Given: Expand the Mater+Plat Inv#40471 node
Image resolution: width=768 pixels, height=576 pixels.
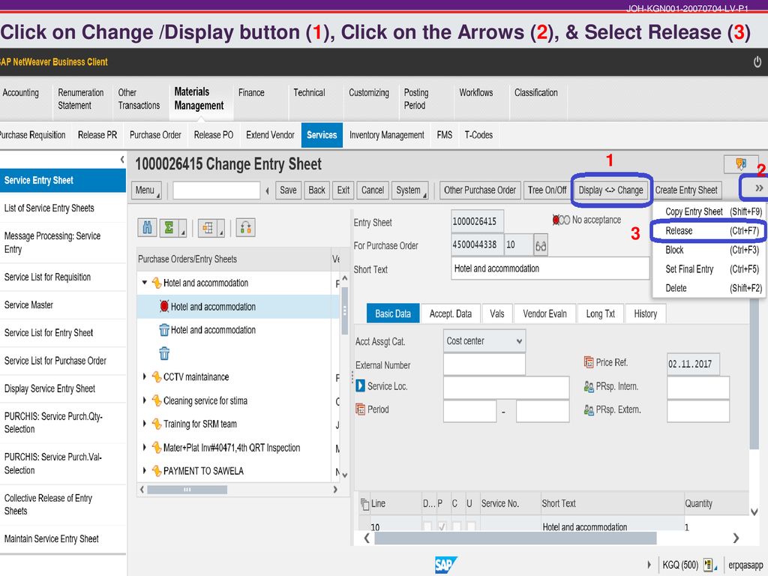Looking at the screenshot, I should click(145, 447).
